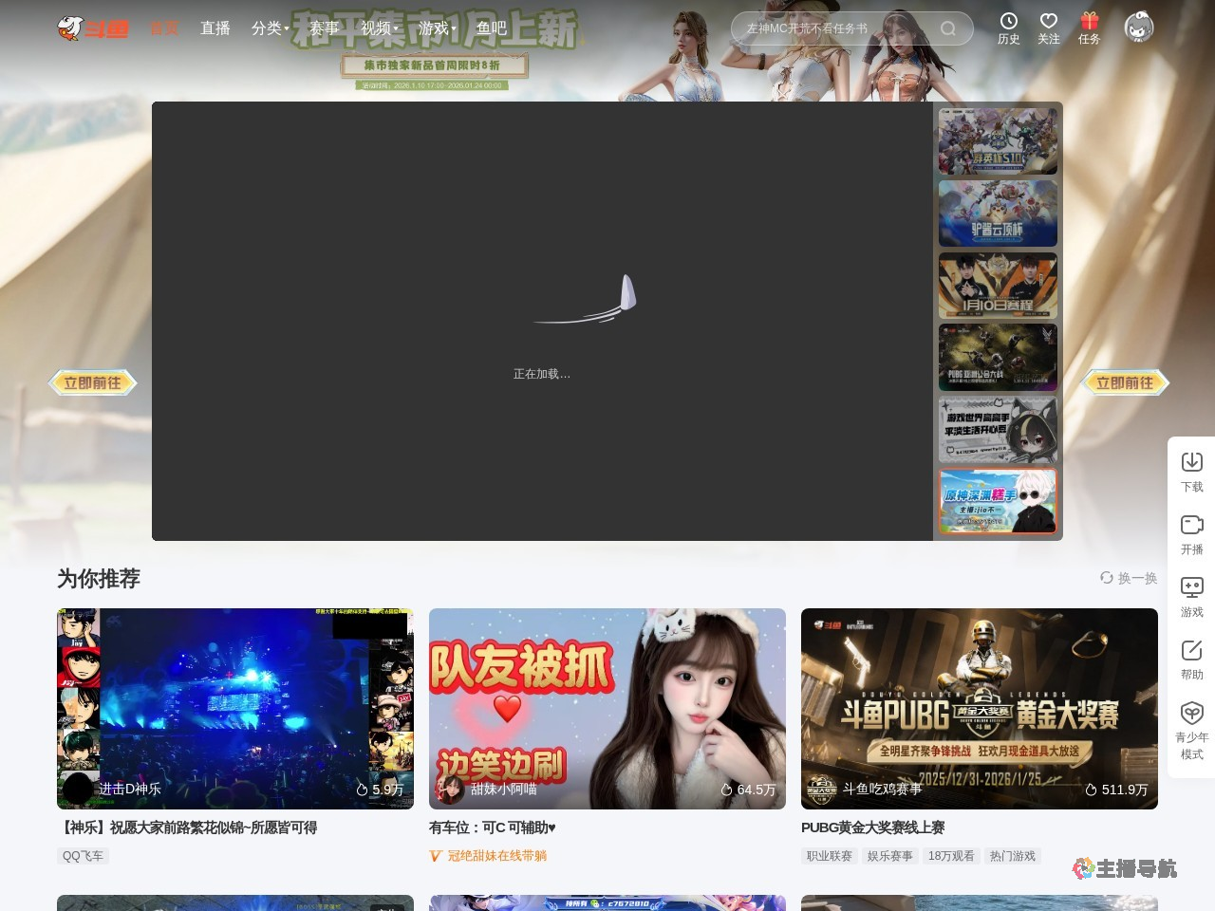Open tasks via the 任务 gift icon

[x=1089, y=28]
